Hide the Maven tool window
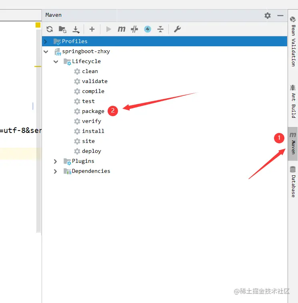The height and width of the screenshot is (303, 298). [x=280, y=16]
